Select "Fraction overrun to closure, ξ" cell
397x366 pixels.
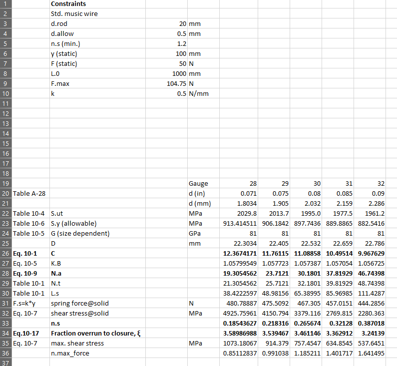tap(97, 334)
